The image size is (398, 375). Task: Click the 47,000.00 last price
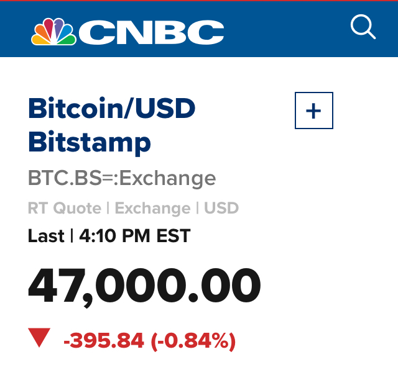pos(144,287)
